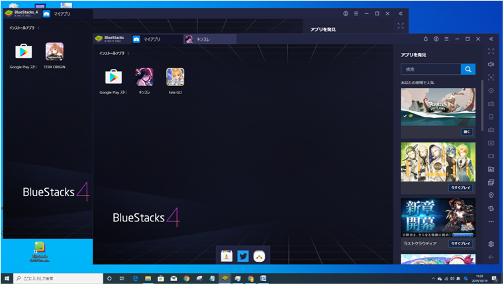Open Microsoft Edge from taskbar
Viewport: 504px width, 285px height.
click(x=135, y=278)
